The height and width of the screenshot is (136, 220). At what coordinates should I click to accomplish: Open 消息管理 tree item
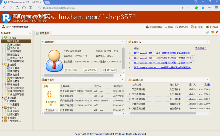(x=15, y=105)
